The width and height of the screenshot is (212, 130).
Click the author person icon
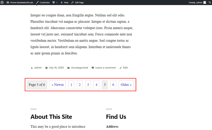[x=32, y=68]
